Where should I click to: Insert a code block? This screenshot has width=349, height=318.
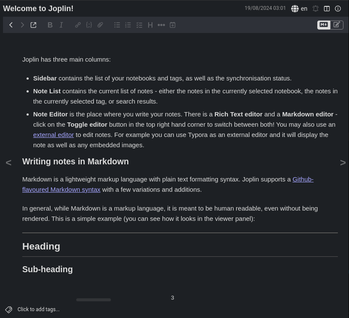click(89, 25)
